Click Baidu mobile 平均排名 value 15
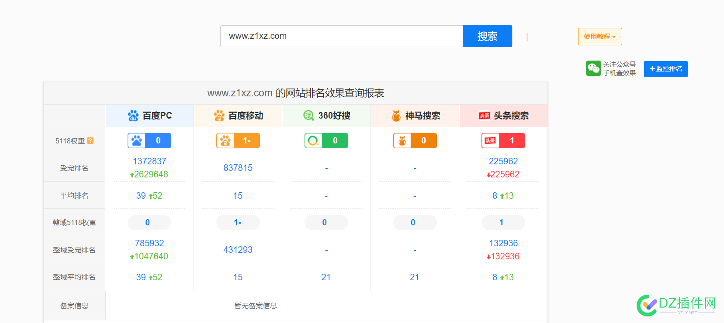 [238, 196]
